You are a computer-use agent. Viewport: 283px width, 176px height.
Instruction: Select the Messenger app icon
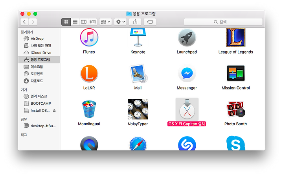187,73
